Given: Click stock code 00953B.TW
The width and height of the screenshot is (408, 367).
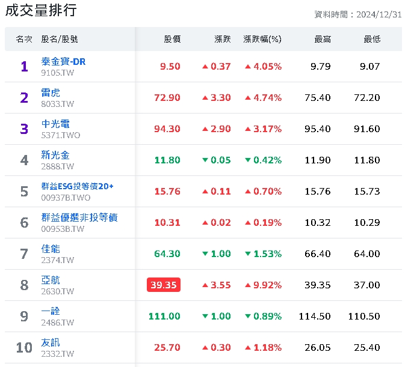Looking at the screenshot, I should coord(63,229).
